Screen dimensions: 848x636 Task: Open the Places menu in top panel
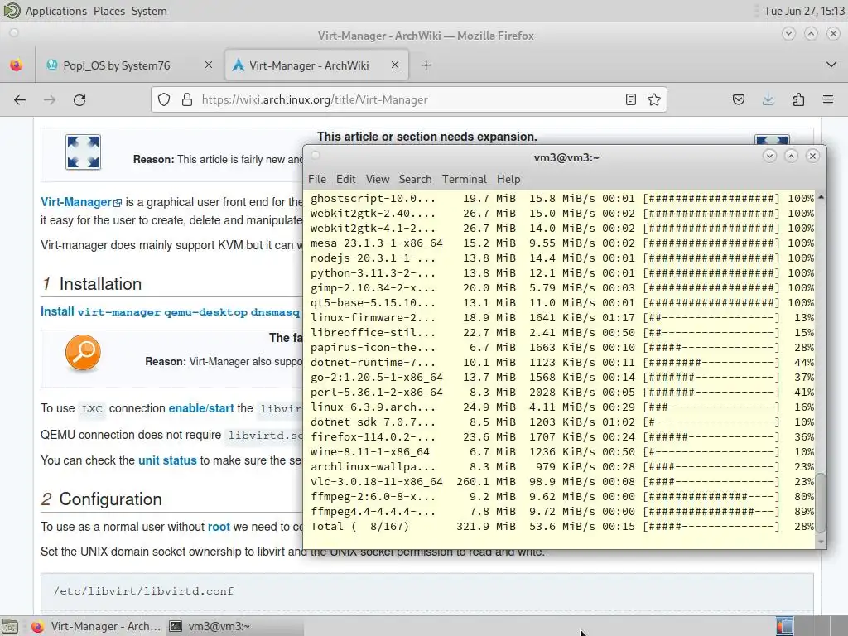pyautogui.click(x=108, y=11)
